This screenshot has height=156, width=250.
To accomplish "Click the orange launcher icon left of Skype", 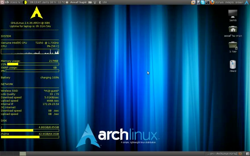I will point(193,2).
